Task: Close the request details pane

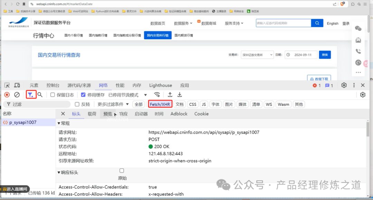Action: tap(63, 114)
